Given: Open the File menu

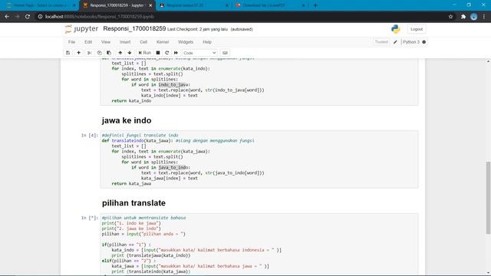Looking at the screenshot, I should pos(71,42).
